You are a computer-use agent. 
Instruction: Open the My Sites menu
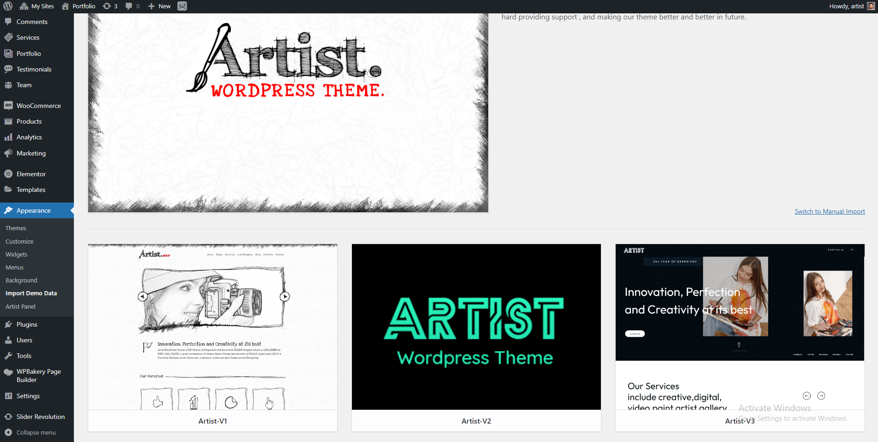37,6
